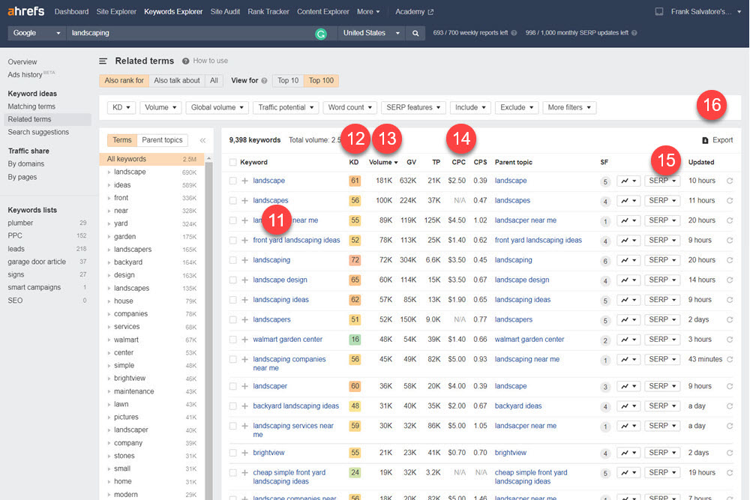Refresh the landscapers row update icon

[730, 320]
